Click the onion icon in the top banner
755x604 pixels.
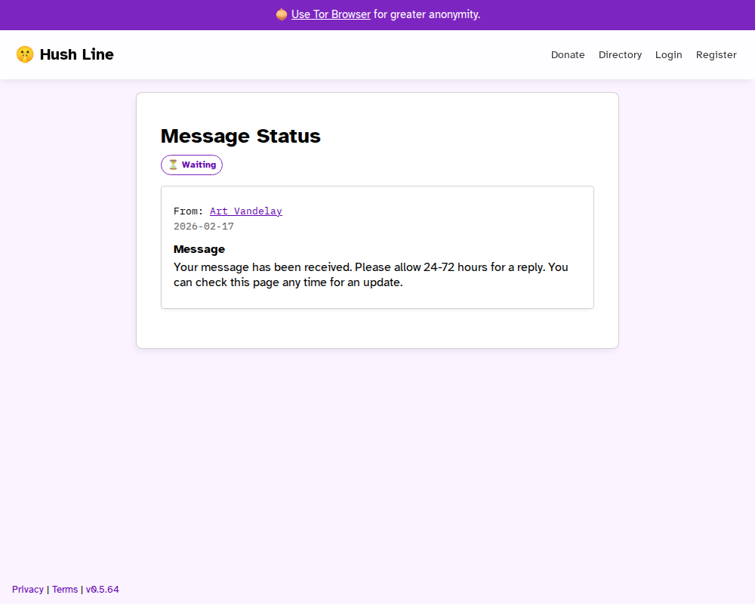[x=282, y=14]
